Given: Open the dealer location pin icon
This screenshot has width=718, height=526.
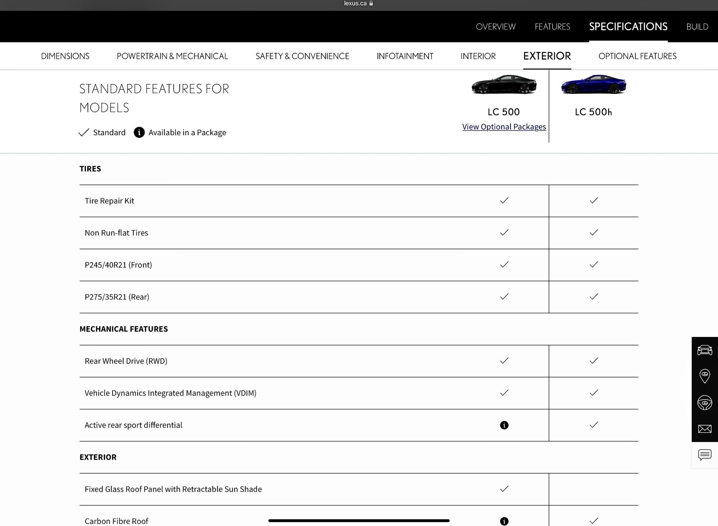Looking at the screenshot, I should (704, 376).
